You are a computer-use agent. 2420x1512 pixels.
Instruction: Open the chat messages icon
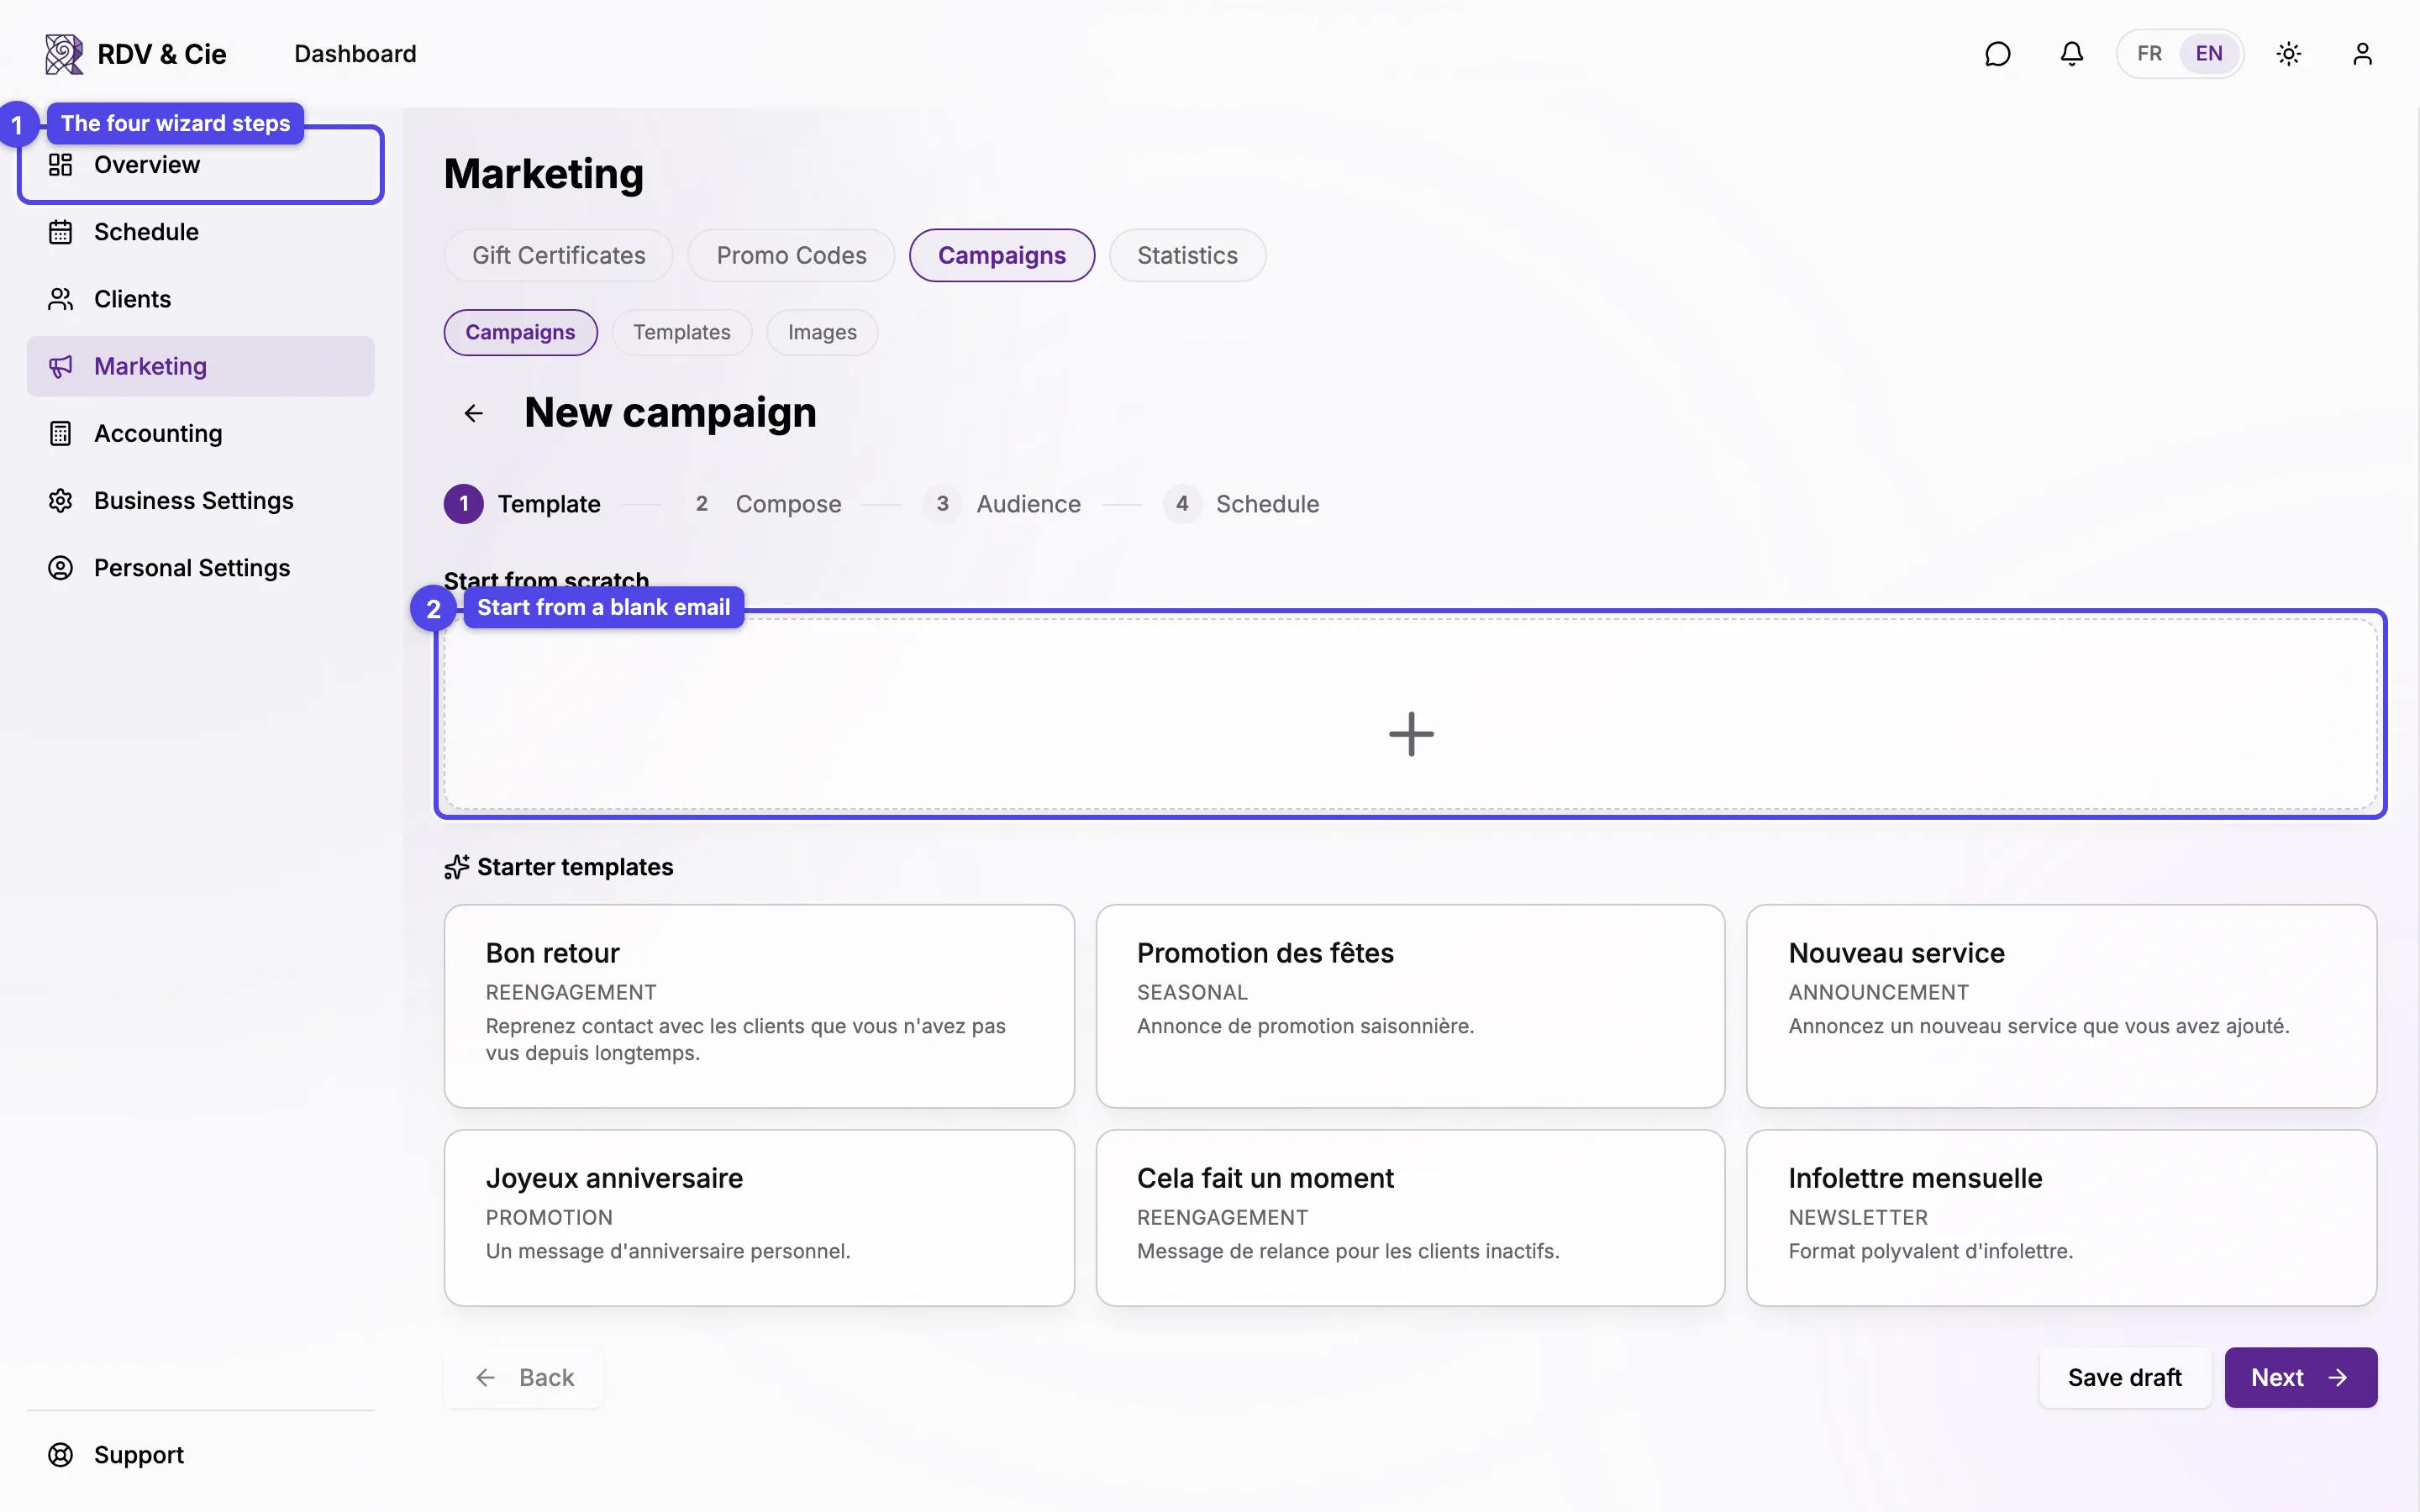1997,54
